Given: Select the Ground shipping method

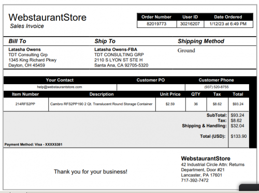Looking at the screenshot, I should [x=186, y=51].
